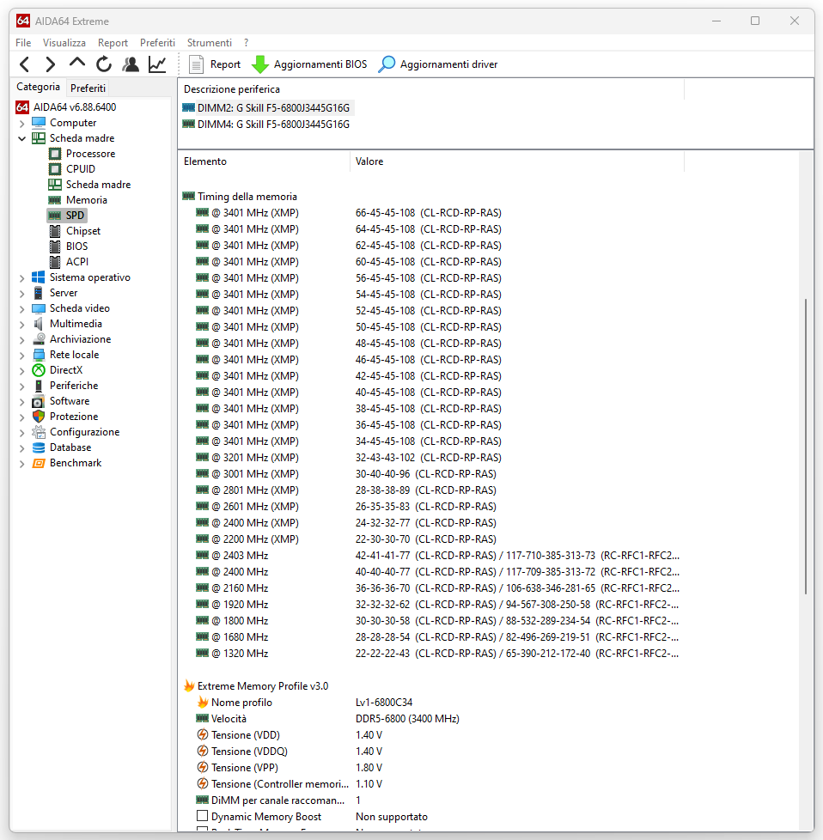
Task: Select the Scheda madre child item
Action: pos(98,185)
